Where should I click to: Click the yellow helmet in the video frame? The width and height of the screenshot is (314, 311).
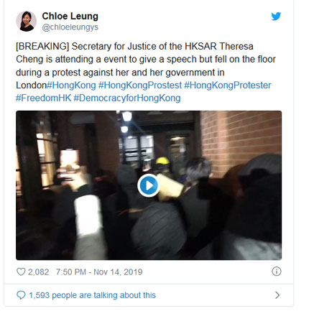163,161
